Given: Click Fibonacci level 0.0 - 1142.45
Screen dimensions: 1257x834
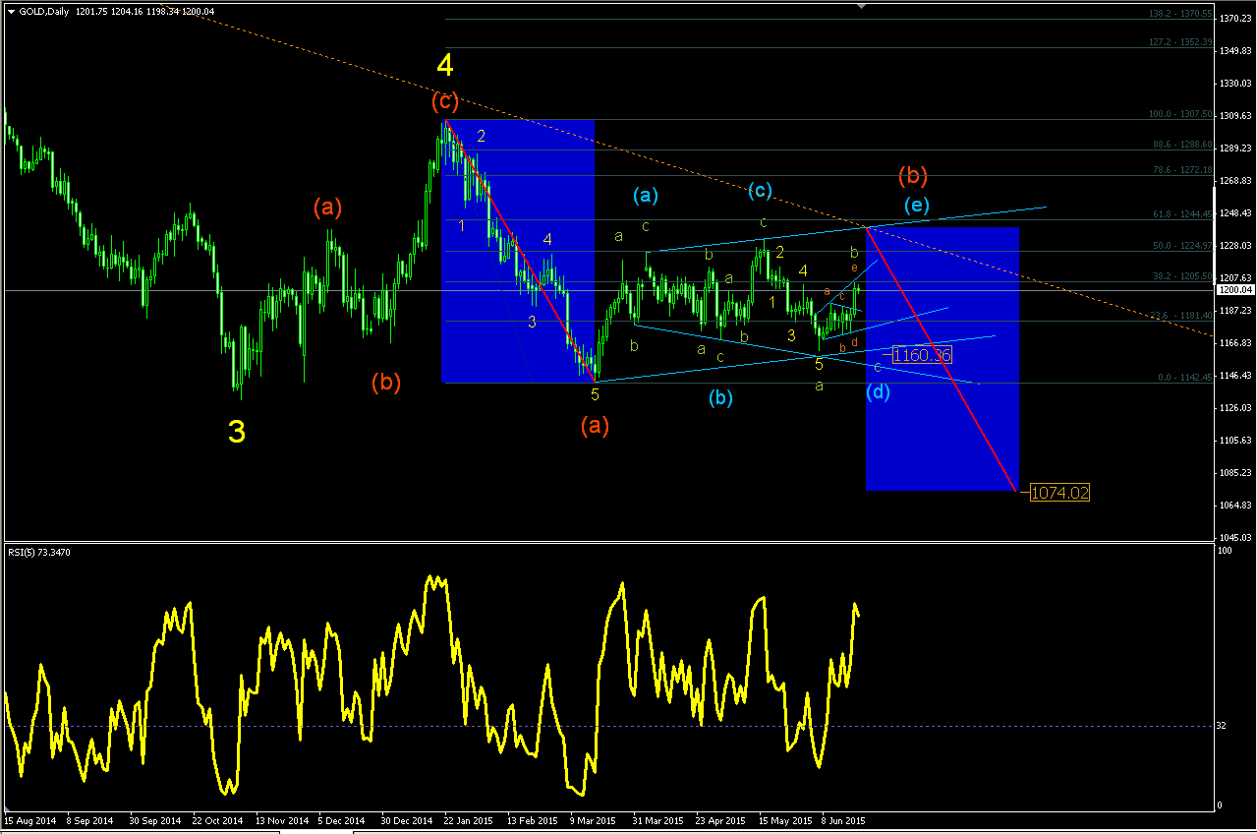Looking at the screenshot, I should 1183,377.
